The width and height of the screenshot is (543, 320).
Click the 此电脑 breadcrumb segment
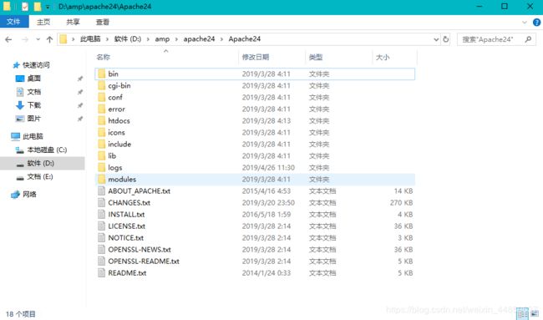(90, 38)
